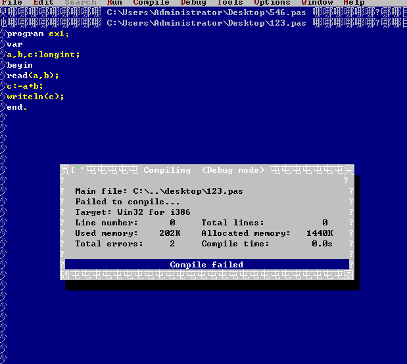Image resolution: width=407 pixels, height=364 pixels.
Task: Open the Debug menu
Action: 193,3
